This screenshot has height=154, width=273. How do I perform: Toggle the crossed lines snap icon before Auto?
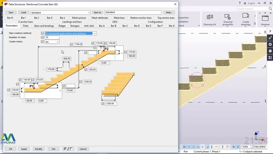[238, 147]
